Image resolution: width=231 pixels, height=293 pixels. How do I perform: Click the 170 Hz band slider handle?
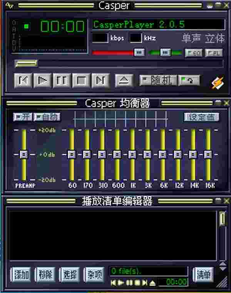tap(87, 154)
